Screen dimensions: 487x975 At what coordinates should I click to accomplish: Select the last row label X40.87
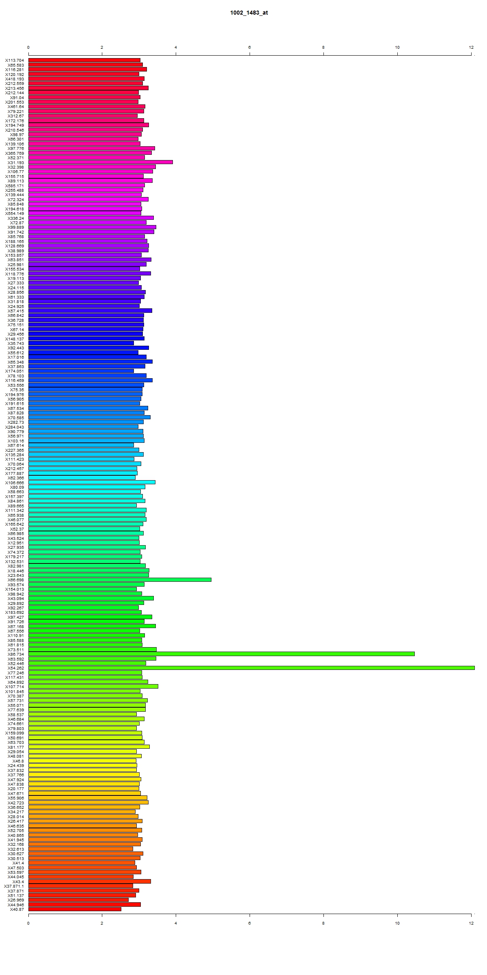pos(17,909)
